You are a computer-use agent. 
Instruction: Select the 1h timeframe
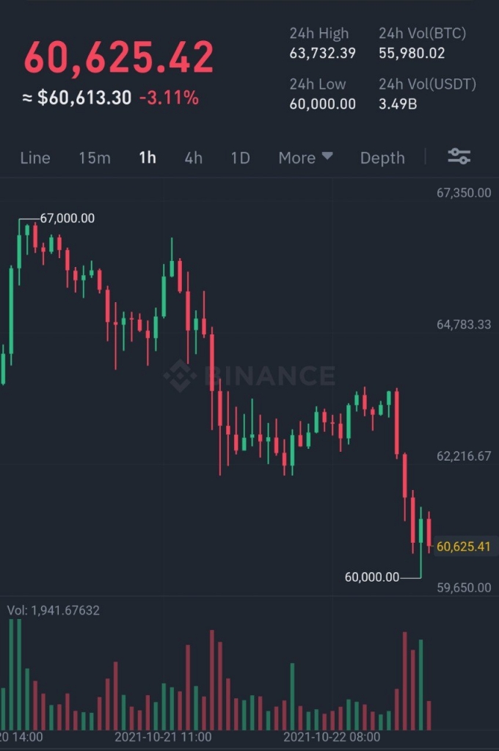pyautogui.click(x=147, y=158)
